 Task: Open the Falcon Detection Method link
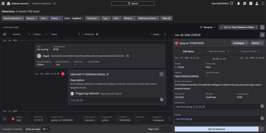point(187,76)
